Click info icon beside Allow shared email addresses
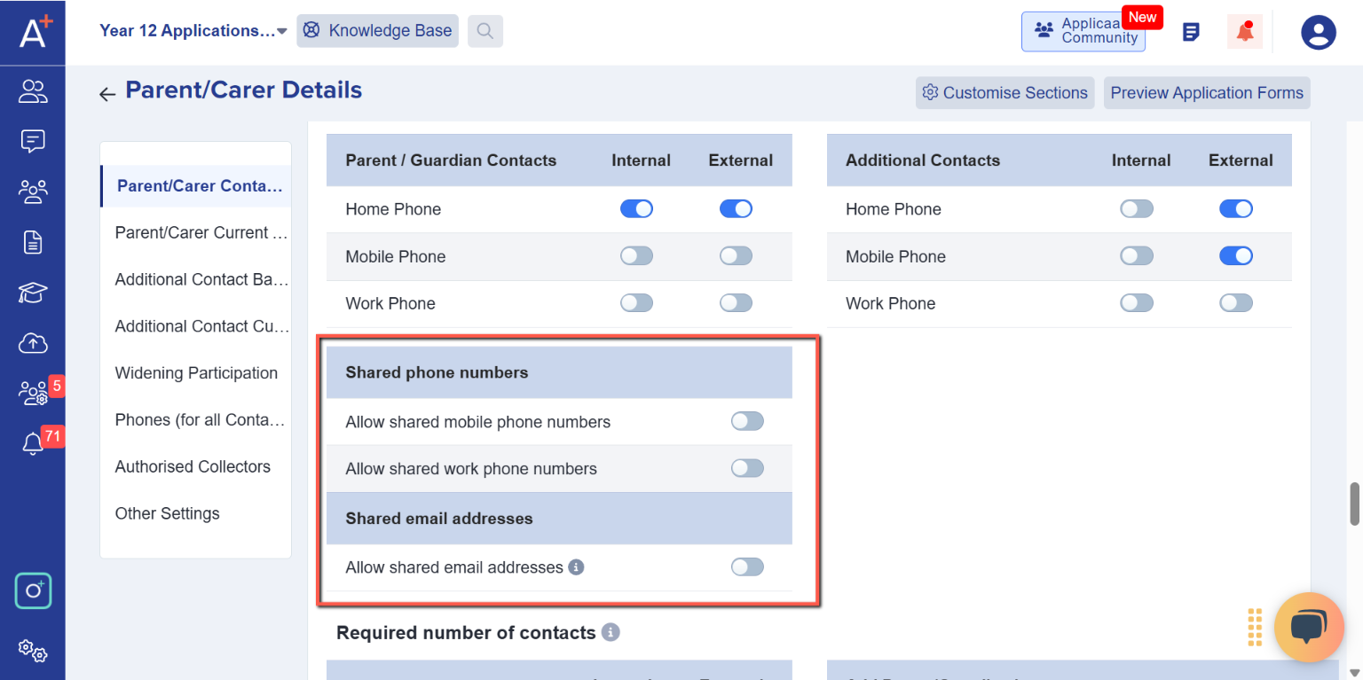 [576, 567]
